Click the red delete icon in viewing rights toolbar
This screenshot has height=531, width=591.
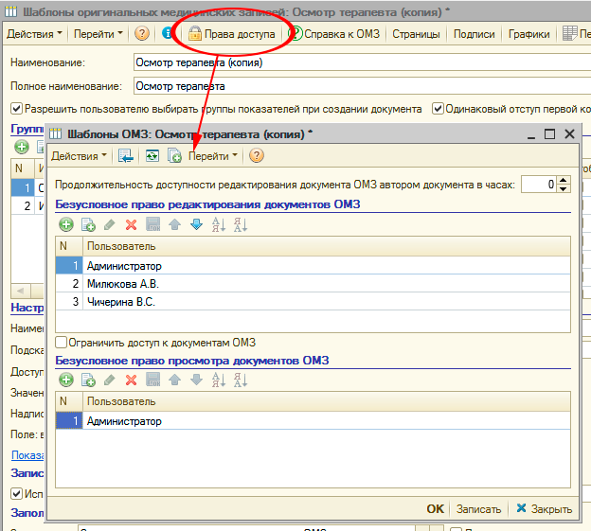(131, 380)
